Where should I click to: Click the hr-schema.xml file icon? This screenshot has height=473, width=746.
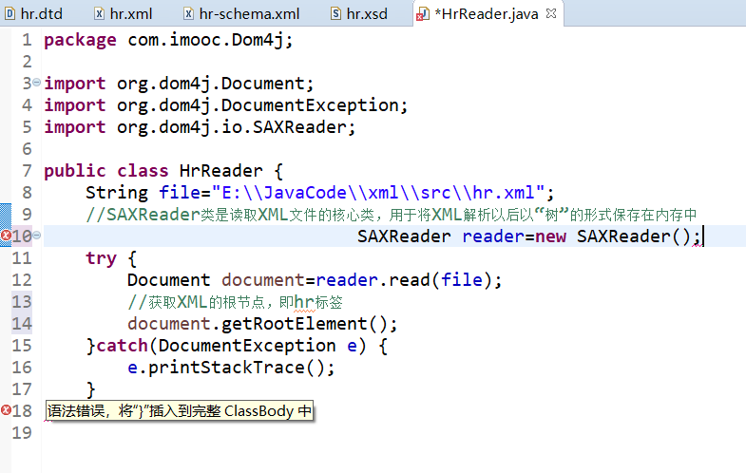coord(188,14)
